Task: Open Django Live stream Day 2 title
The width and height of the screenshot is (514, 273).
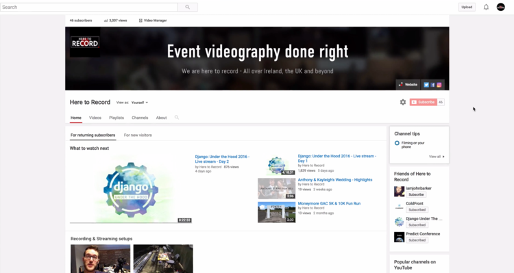Action: click(222, 159)
